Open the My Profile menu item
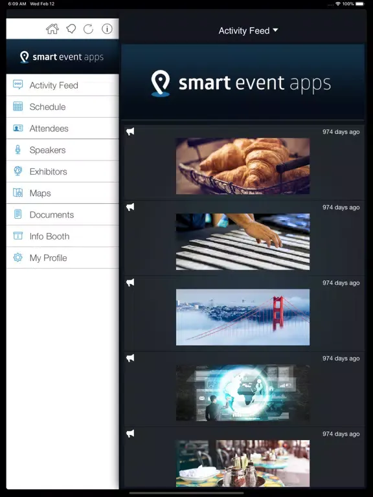373x497 pixels. click(62, 258)
